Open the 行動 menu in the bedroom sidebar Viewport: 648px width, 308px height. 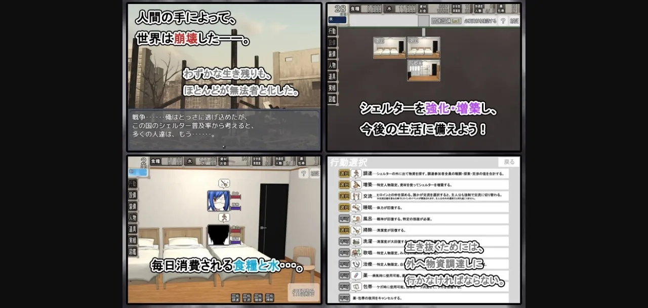click(x=133, y=184)
